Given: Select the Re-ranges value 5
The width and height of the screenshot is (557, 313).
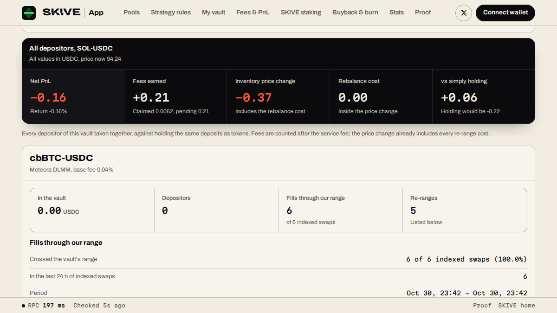Looking at the screenshot, I should point(413,211).
